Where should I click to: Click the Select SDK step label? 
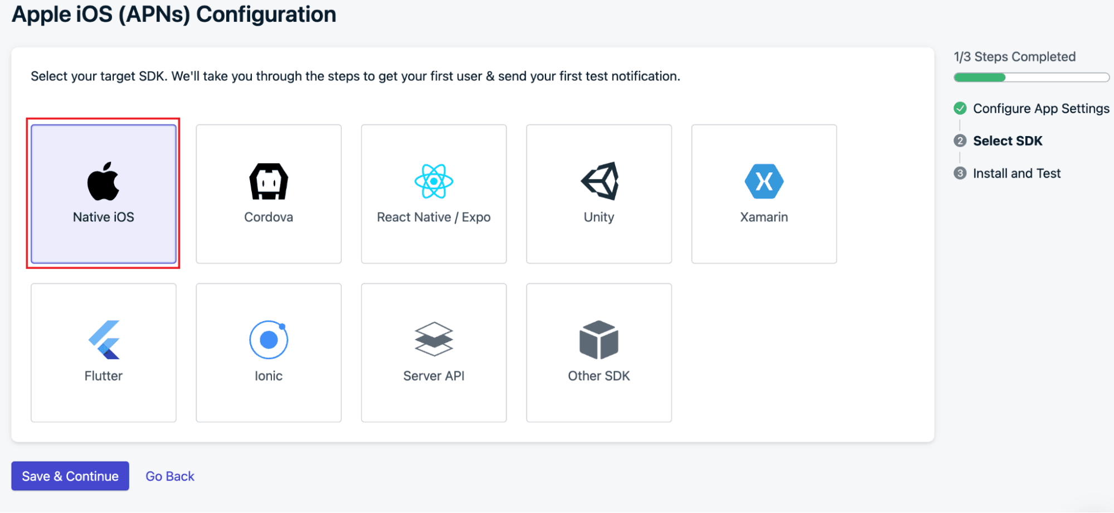(x=1008, y=141)
